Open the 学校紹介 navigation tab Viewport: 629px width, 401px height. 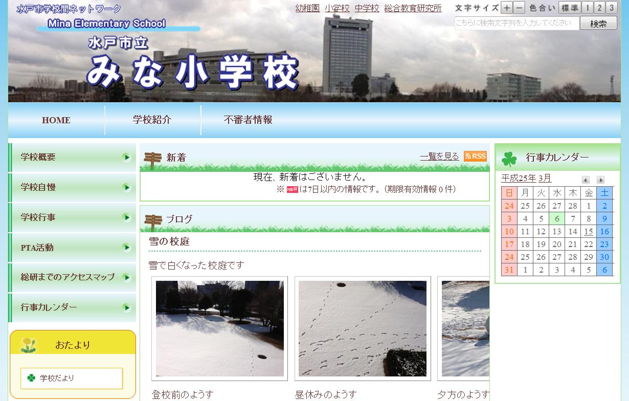coord(152,120)
